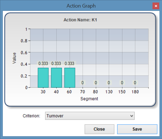Click the Segment axis title
Screen dimensions: 162x139
(x=89, y=99)
